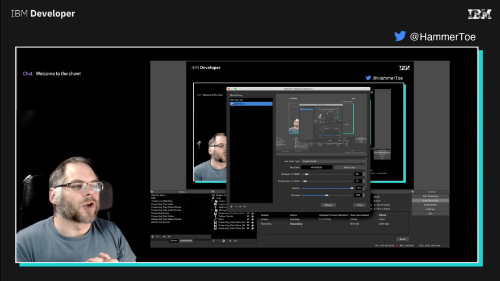Select the Thanks_For_Watching scene
The image size is (500, 281).
point(162,202)
